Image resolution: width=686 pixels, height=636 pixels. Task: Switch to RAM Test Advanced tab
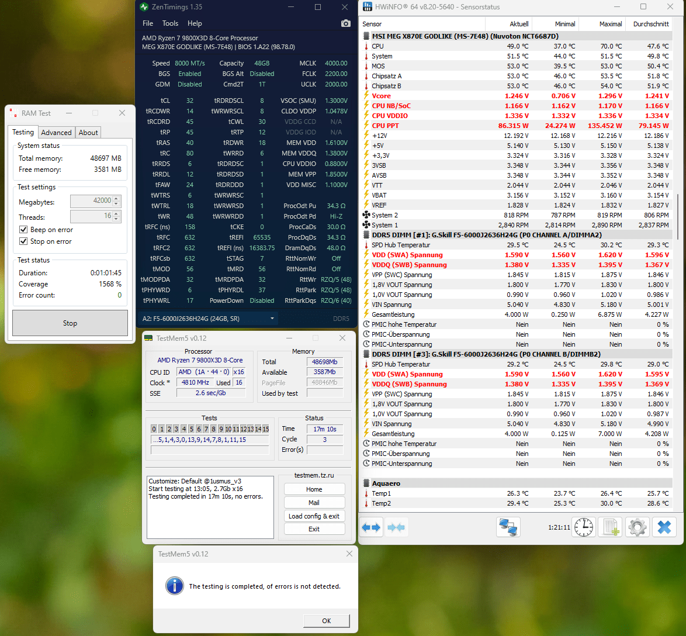pyautogui.click(x=56, y=132)
